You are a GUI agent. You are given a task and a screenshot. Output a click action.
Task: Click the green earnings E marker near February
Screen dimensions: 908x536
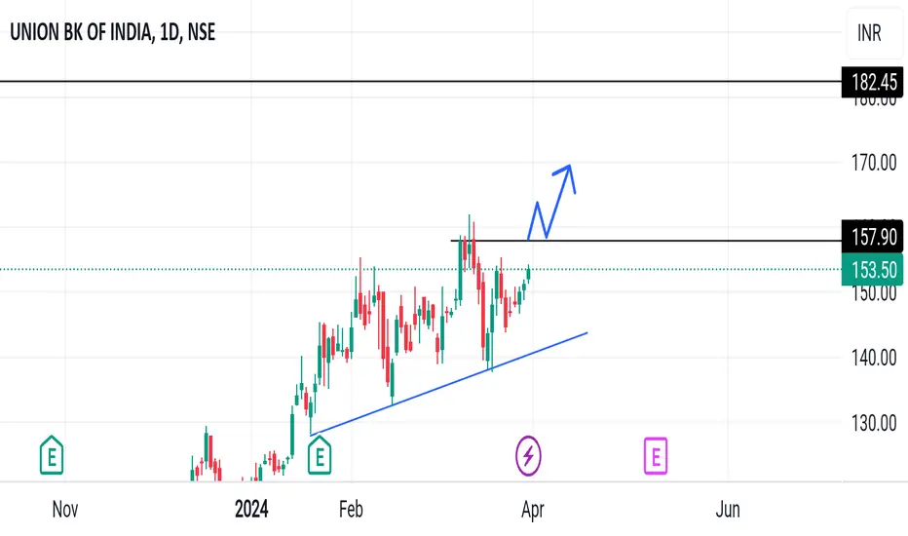coord(320,455)
